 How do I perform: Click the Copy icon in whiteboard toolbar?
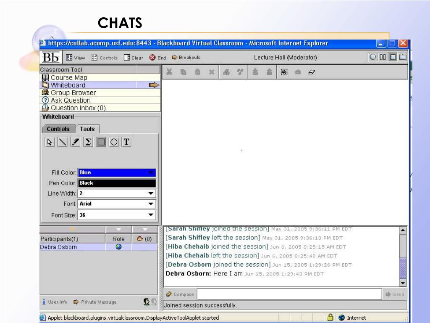point(184,72)
